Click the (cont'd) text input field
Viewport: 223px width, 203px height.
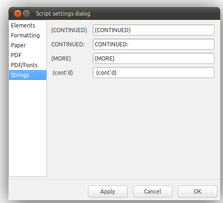click(x=153, y=73)
